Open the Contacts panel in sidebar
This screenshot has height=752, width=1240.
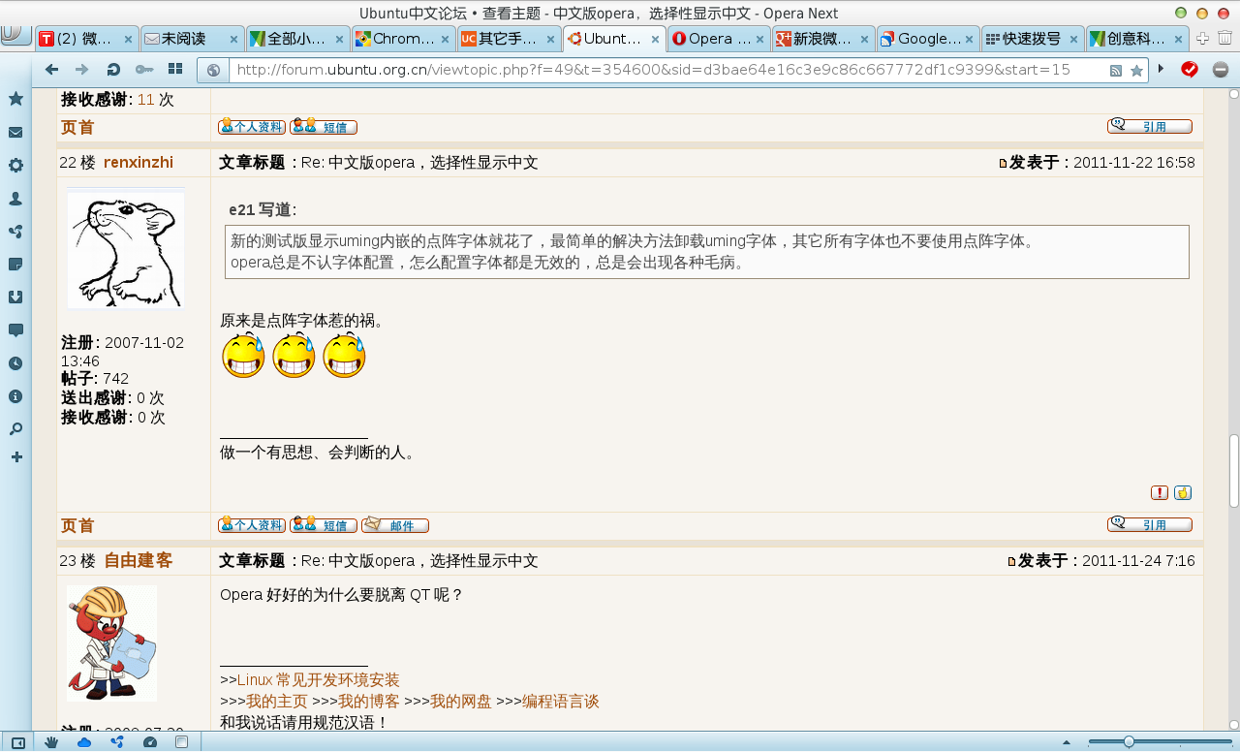15,199
